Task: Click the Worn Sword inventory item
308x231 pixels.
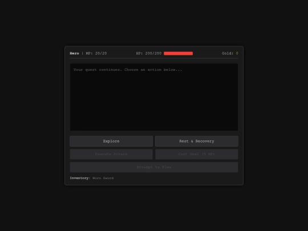Action: [x=103, y=178]
